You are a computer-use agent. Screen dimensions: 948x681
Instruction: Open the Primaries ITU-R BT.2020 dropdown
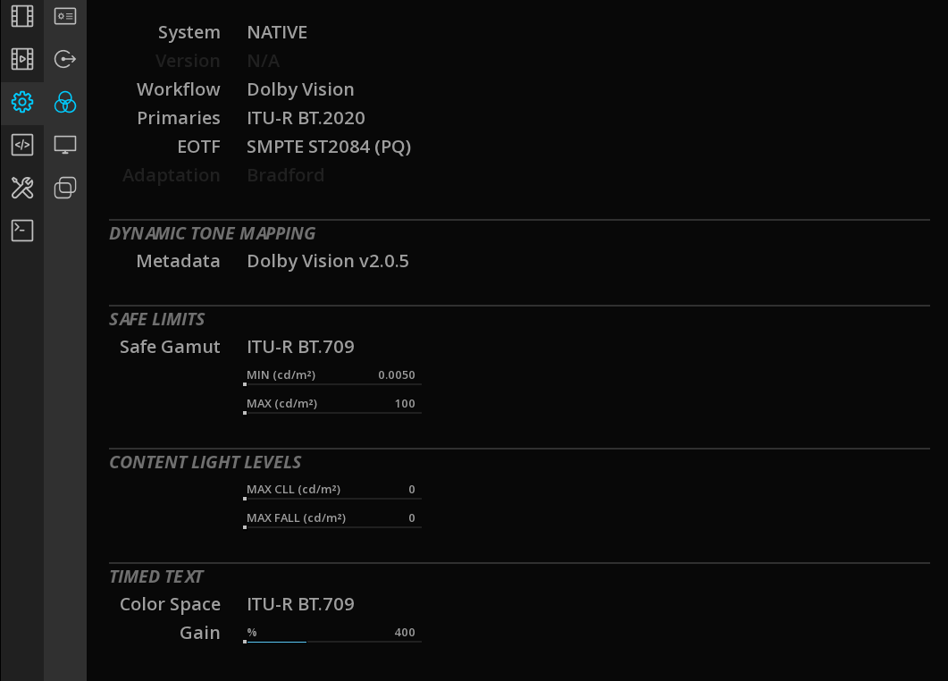tap(306, 118)
